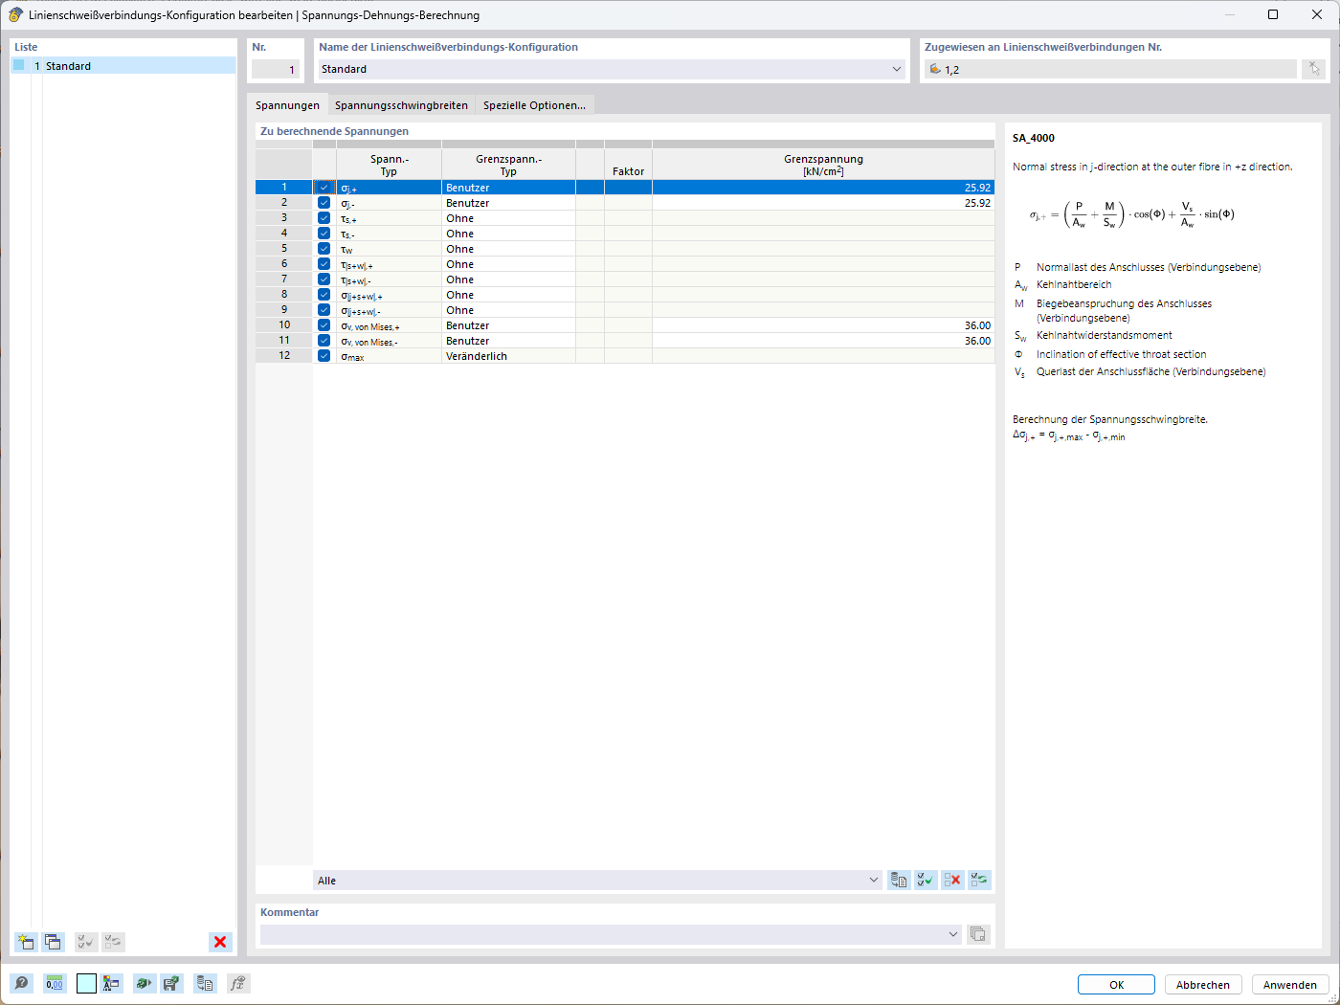Select all list items with checkmark icon

(86, 942)
